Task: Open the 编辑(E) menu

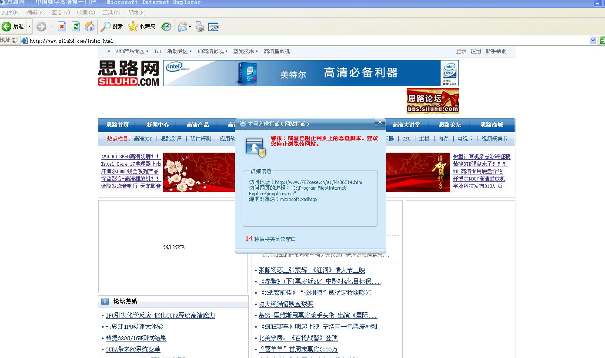Action: click(x=36, y=13)
